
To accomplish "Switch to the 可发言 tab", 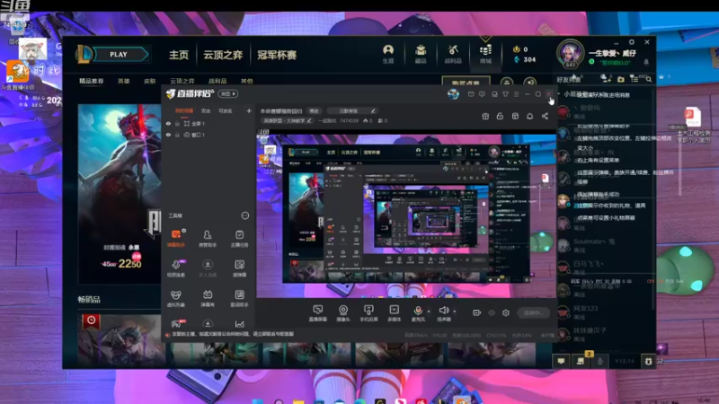I will coord(226,110).
